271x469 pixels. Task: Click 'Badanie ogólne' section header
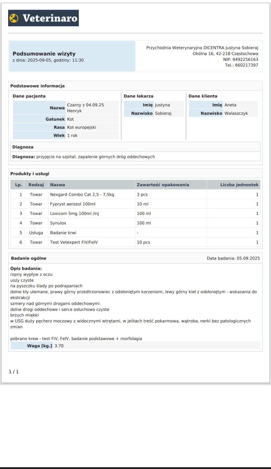(29, 258)
